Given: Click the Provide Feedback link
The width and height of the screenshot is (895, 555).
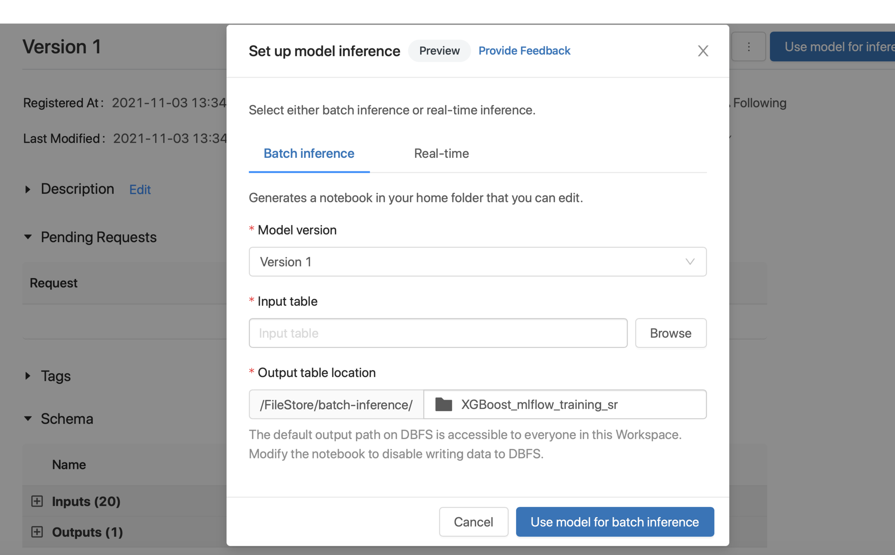Looking at the screenshot, I should (x=524, y=51).
